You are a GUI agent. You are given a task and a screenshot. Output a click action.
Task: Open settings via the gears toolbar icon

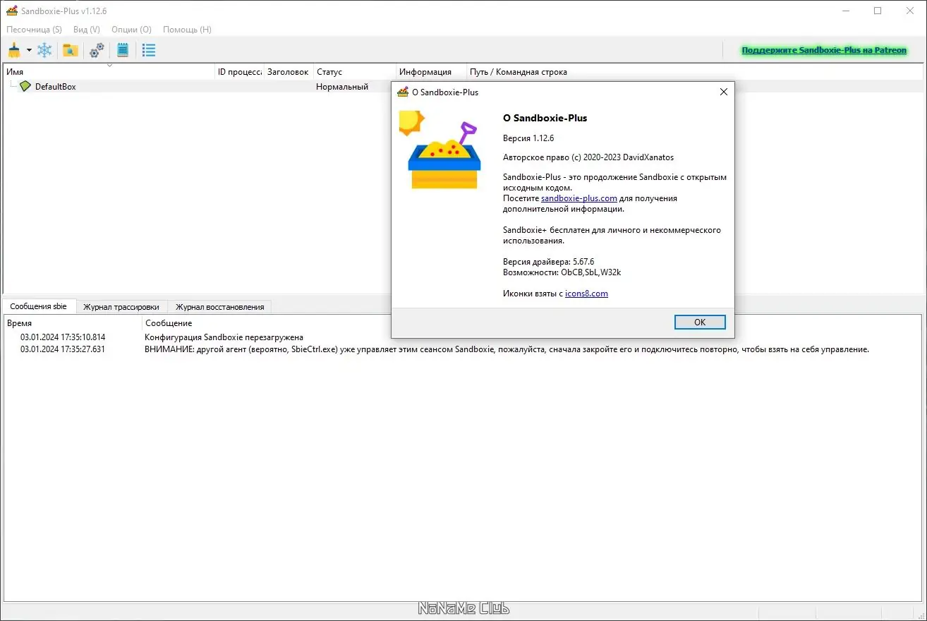(x=97, y=50)
